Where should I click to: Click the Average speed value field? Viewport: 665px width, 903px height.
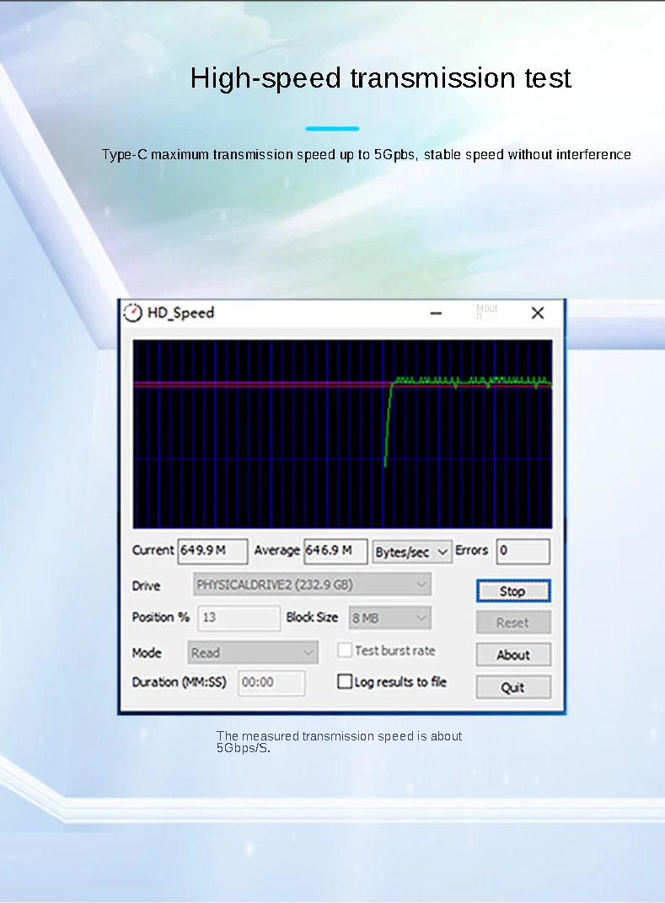click(335, 551)
